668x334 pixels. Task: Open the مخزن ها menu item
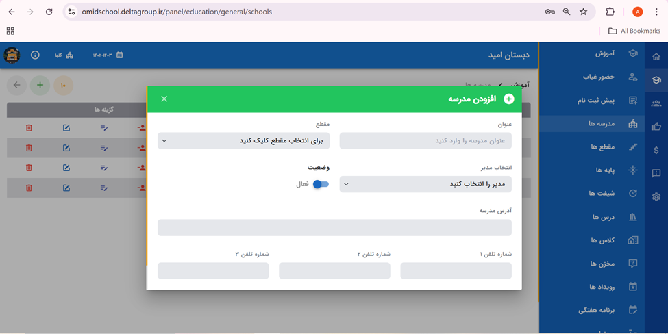[592, 264]
